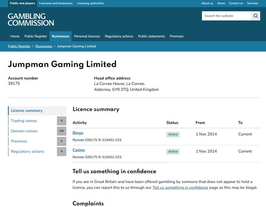
Task: Click the Activity column header
Action: point(80,123)
